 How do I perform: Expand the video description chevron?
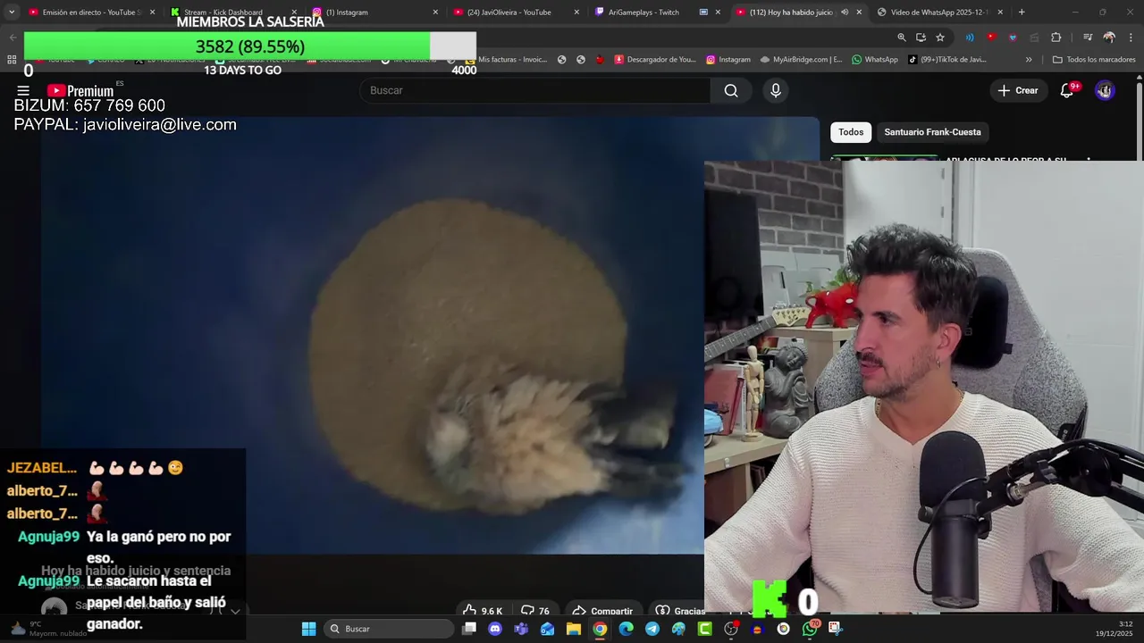(235, 612)
